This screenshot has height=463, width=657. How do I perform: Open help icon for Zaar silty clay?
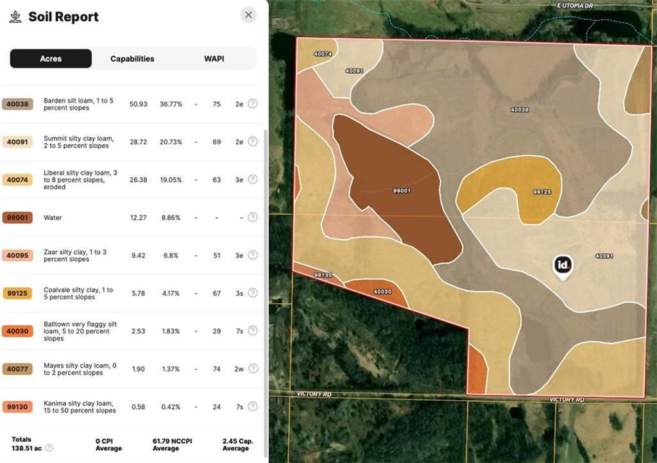253,255
